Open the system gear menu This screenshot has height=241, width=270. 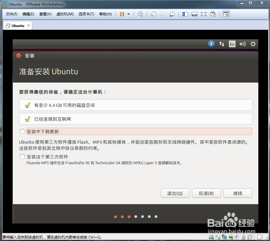pyautogui.click(x=253, y=44)
